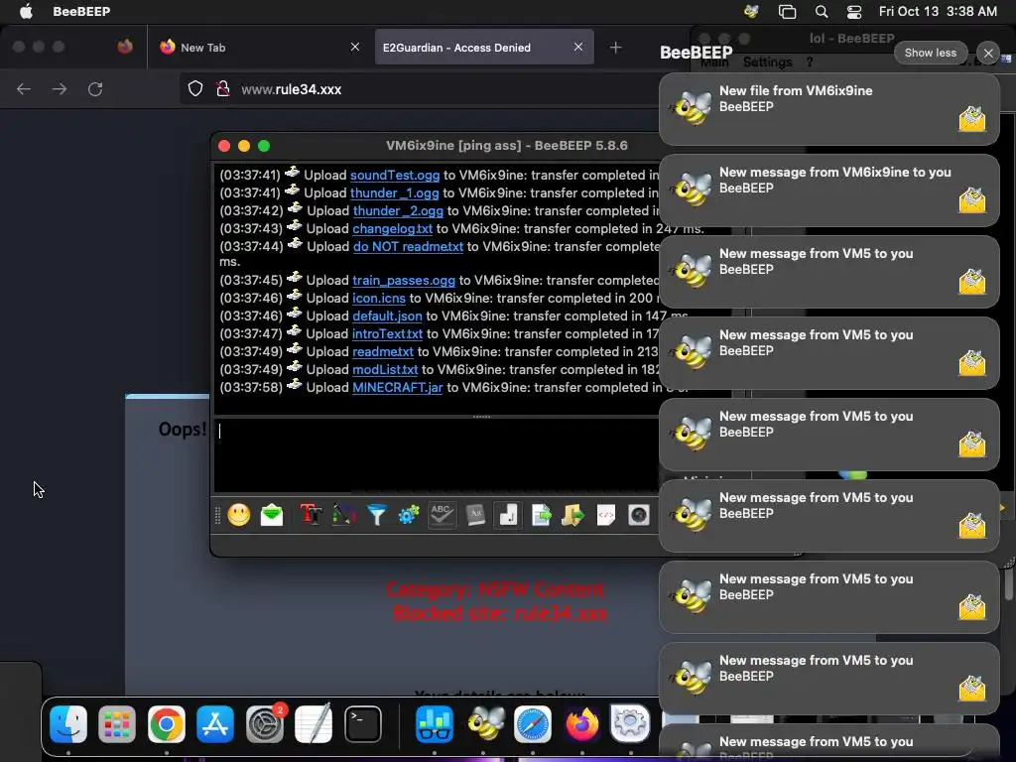Open Finder from the Dock
Image resolution: width=1016 pixels, height=762 pixels.
[x=68, y=723]
